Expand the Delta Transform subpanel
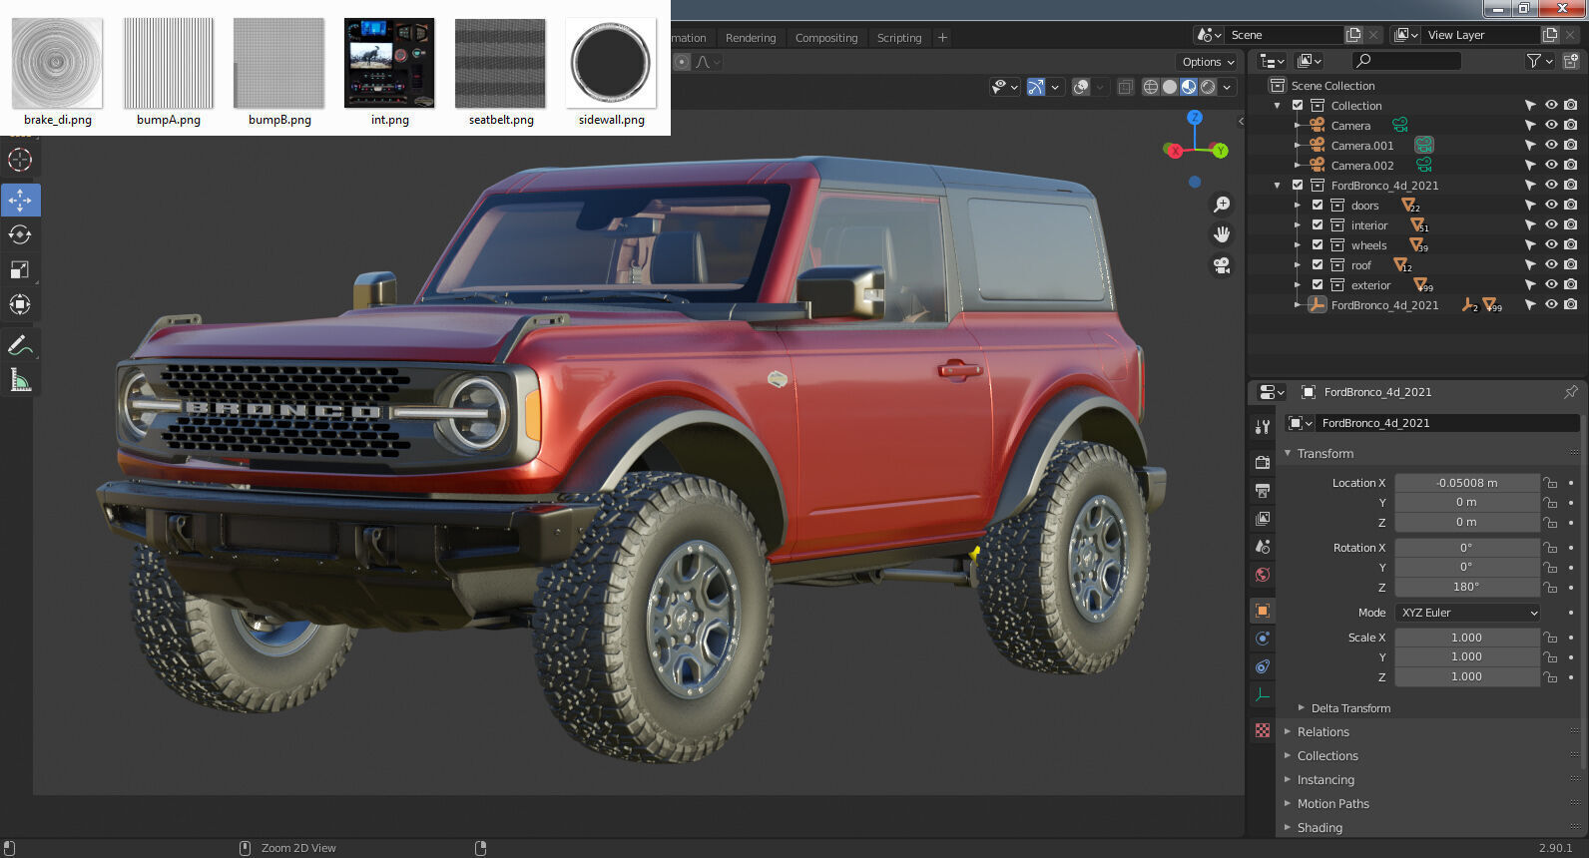This screenshot has width=1589, height=858. click(1302, 707)
